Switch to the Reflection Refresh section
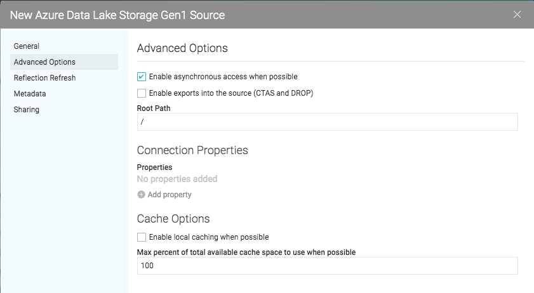Screen dimensions: 534x293 tap(44, 78)
